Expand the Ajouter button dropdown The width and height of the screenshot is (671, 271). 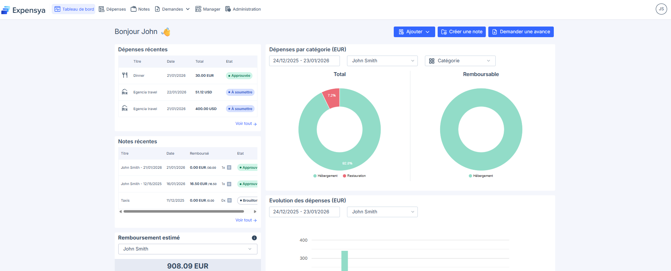click(x=414, y=32)
